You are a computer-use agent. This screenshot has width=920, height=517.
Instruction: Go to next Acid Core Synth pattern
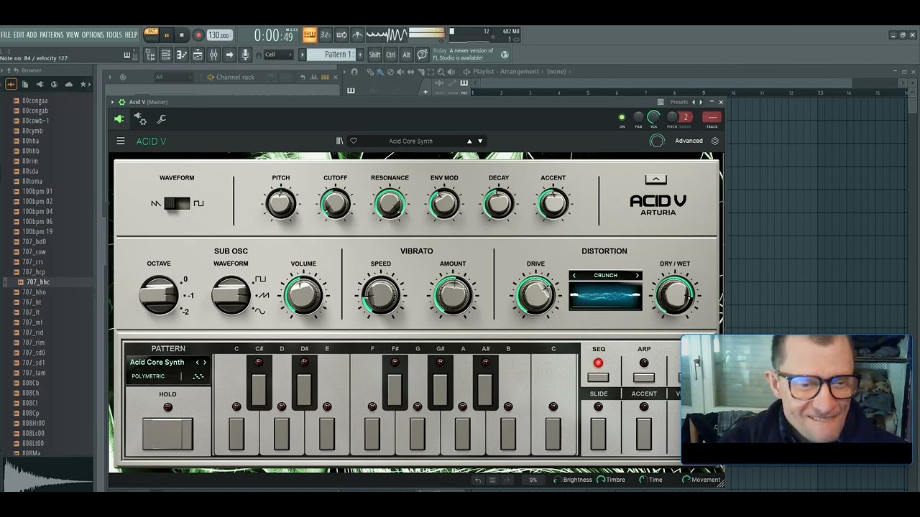click(x=205, y=363)
